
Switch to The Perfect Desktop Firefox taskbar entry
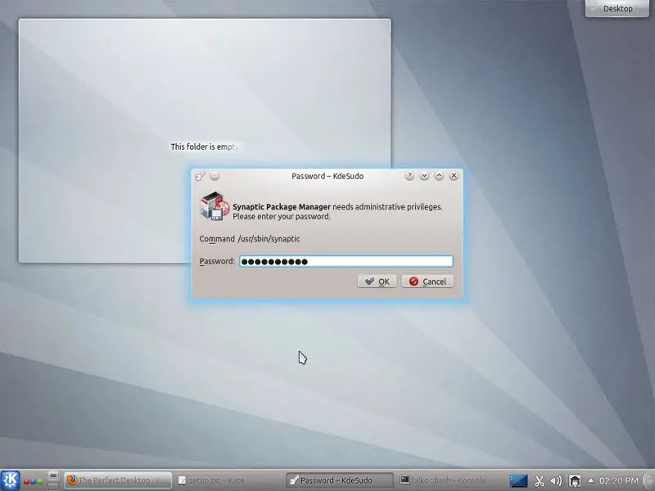click(x=118, y=480)
